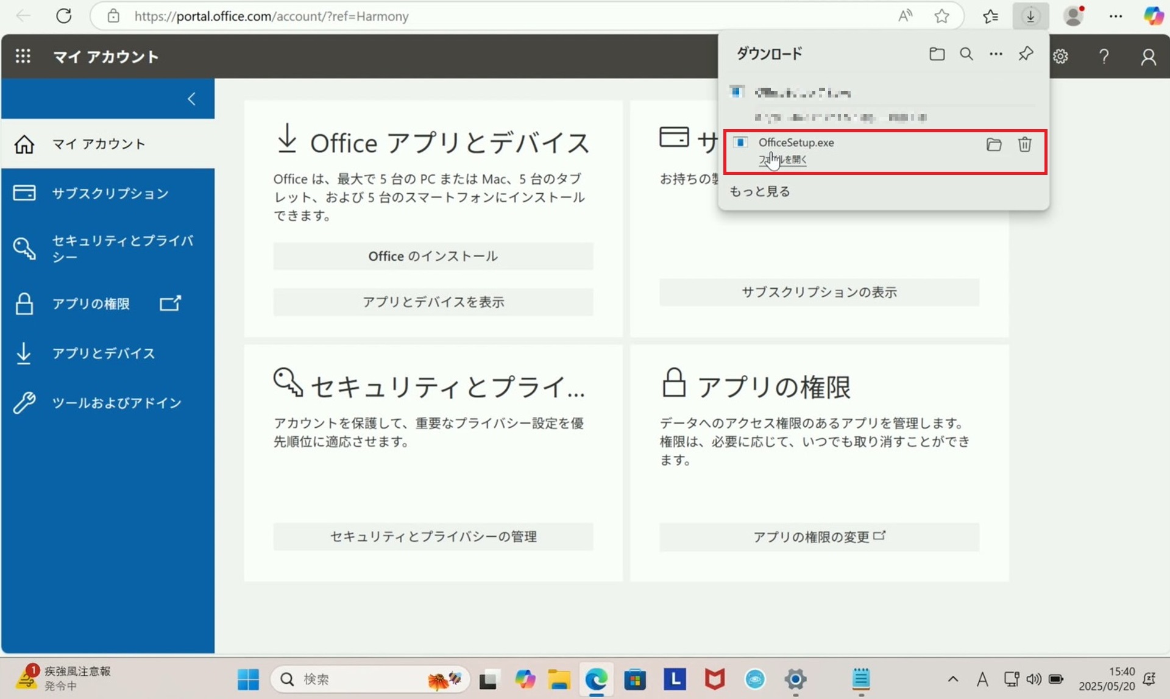The width and height of the screenshot is (1170, 699).
Task: Click もっと見る in downloads panel
Action: point(760,191)
